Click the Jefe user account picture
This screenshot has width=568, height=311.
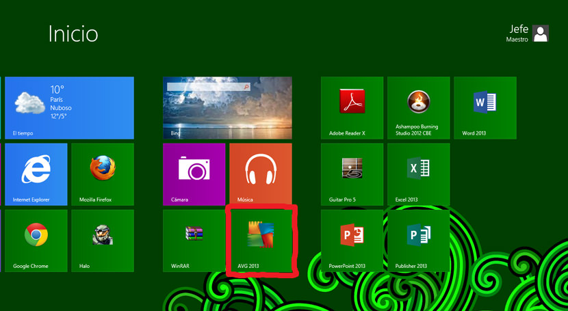541,33
